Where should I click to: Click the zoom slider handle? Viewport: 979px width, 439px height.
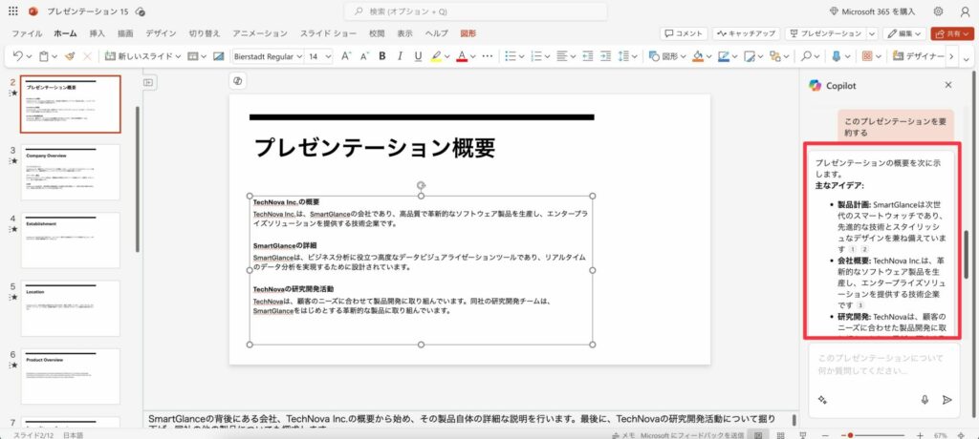tap(850, 435)
